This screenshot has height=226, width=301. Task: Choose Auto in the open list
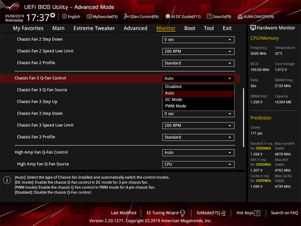[x=198, y=93]
